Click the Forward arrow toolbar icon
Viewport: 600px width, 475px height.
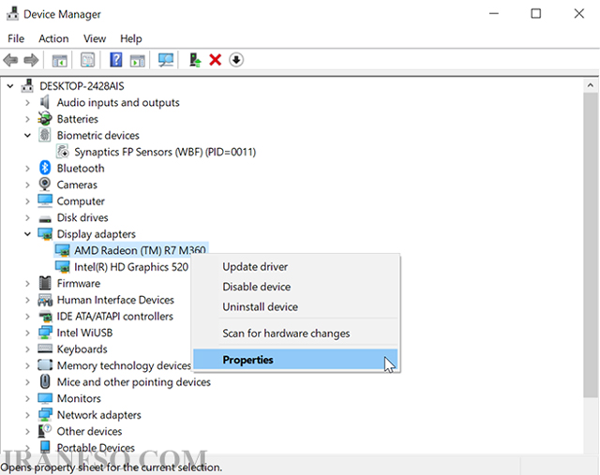point(31,60)
